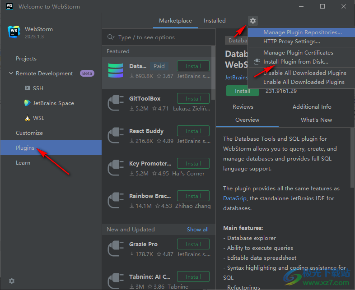Screen dimensions: 355x290
Task: Open HTTP Proxy Settings menu item
Action: click(301, 41)
